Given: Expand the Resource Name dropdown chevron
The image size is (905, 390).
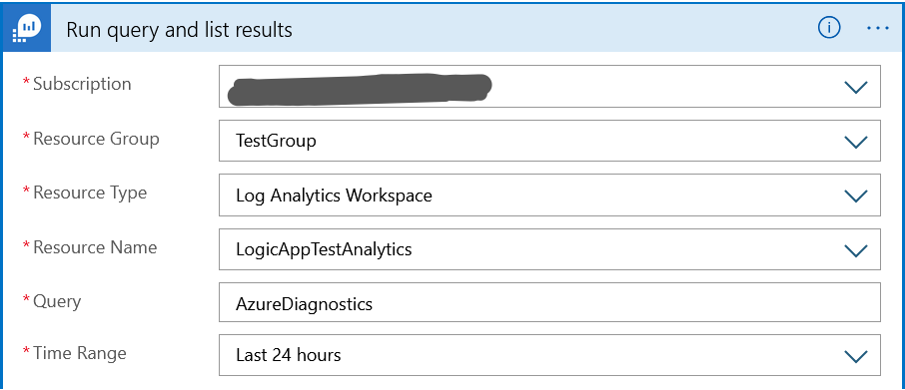Looking at the screenshot, I should tap(855, 250).
